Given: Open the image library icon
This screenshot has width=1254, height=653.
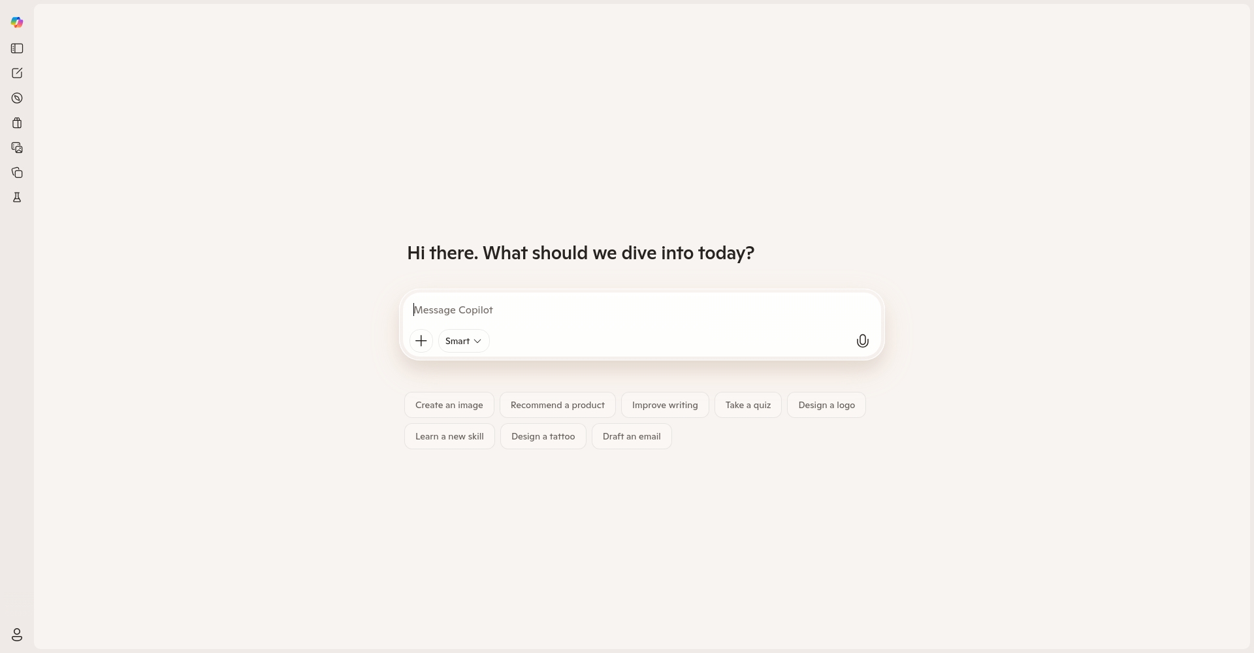Looking at the screenshot, I should coord(17,148).
